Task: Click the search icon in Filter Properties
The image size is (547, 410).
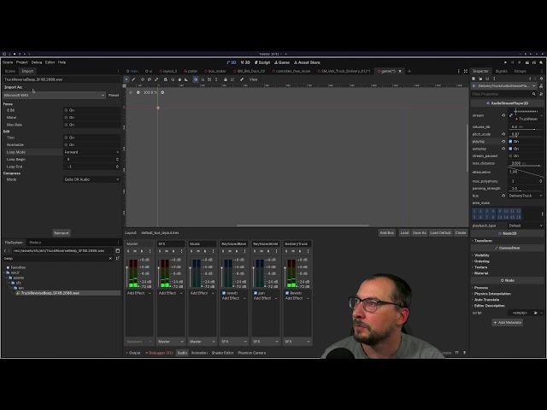Action: click(x=533, y=94)
